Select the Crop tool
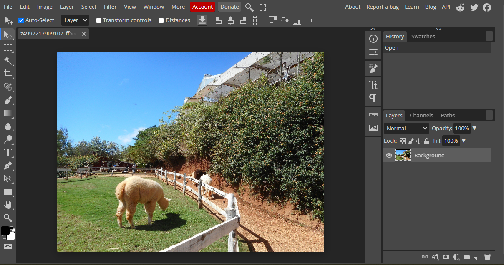The image size is (504, 265). point(8,74)
